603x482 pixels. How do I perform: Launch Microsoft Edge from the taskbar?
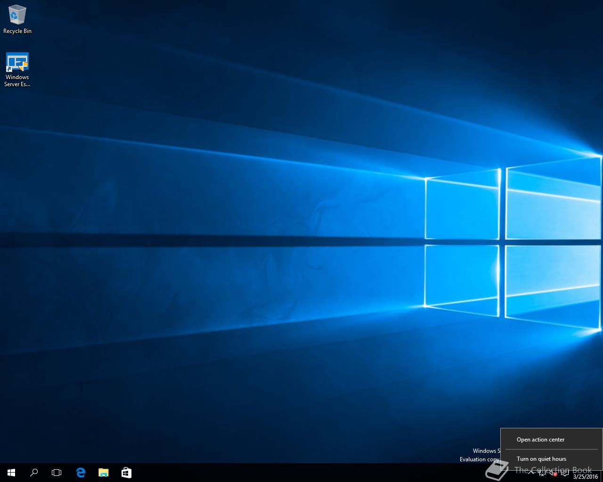point(81,472)
